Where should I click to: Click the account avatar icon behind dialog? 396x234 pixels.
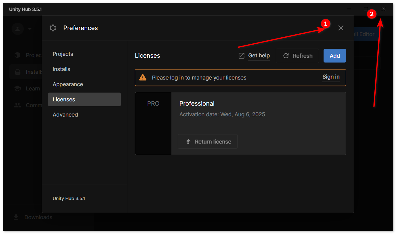tap(18, 29)
